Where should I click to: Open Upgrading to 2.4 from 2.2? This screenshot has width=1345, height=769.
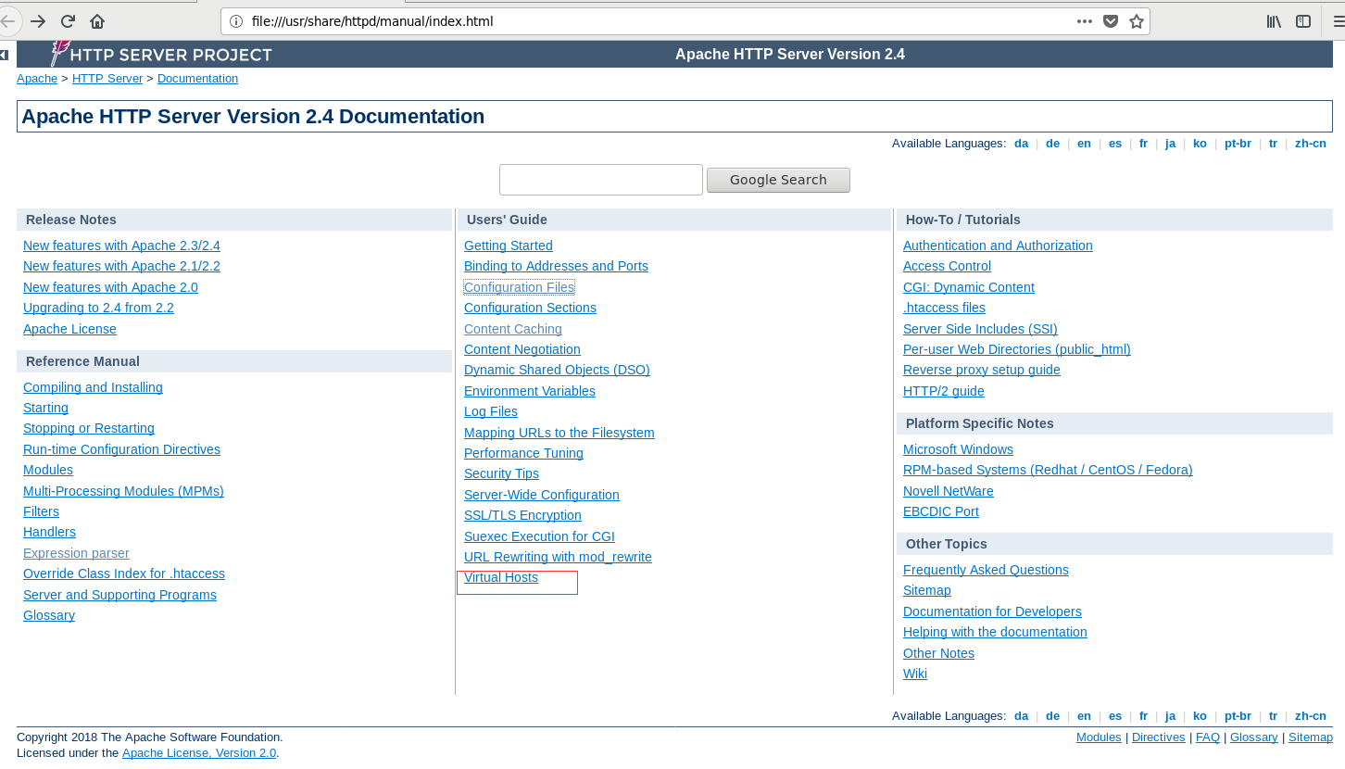(98, 308)
